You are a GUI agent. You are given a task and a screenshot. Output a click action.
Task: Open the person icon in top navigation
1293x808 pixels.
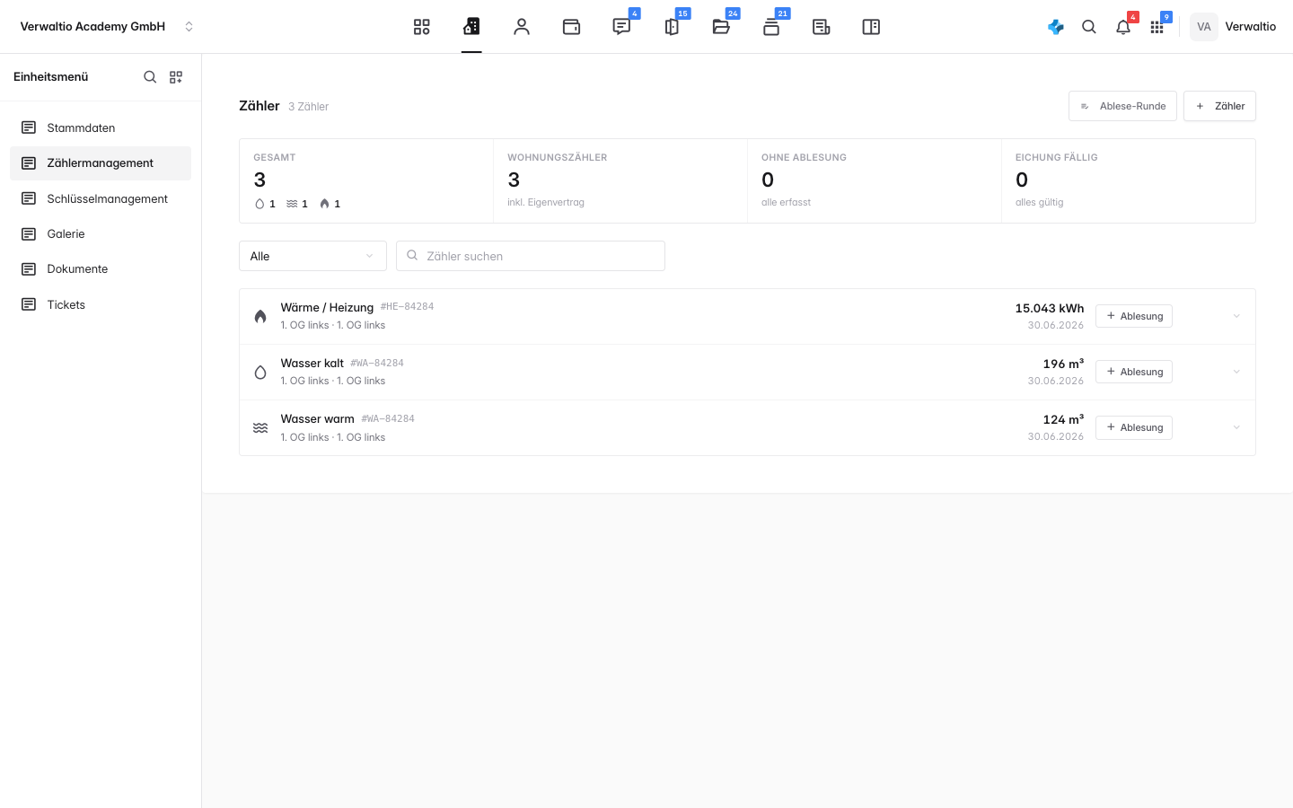pos(522,27)
